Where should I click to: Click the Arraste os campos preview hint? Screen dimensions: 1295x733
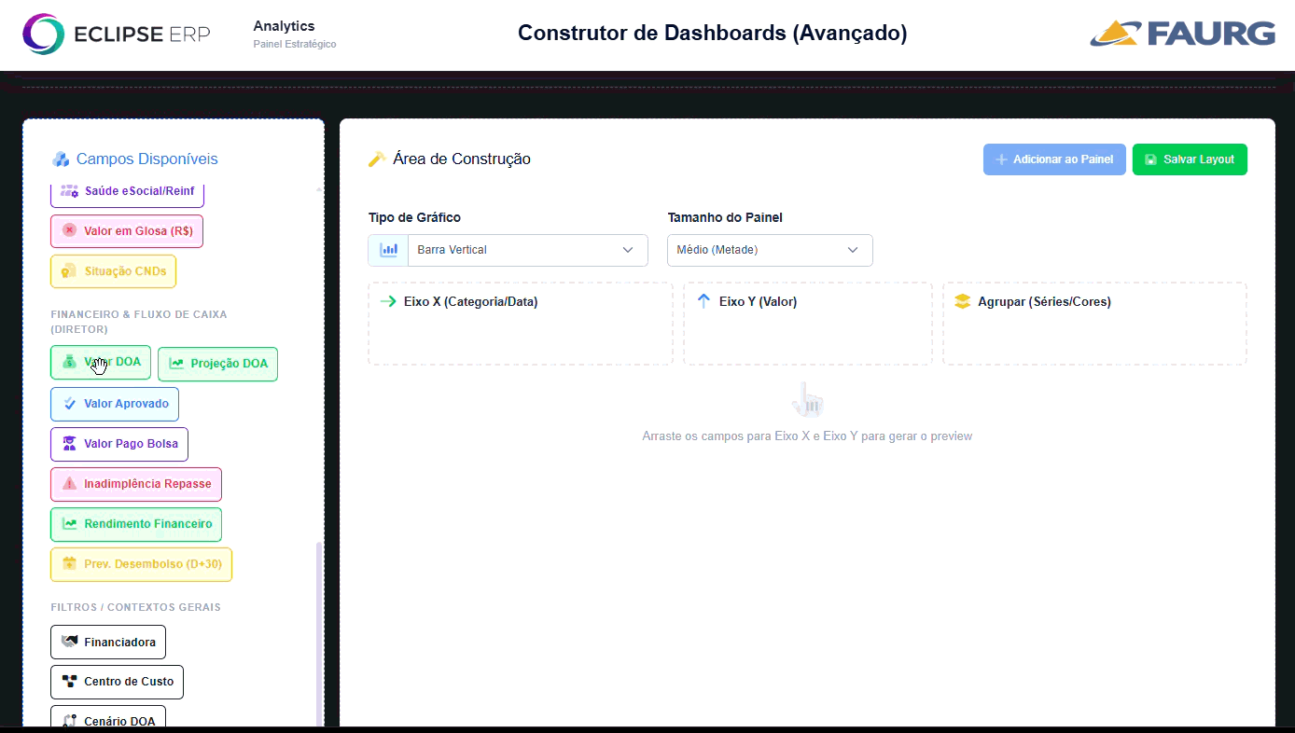point(807,436)
